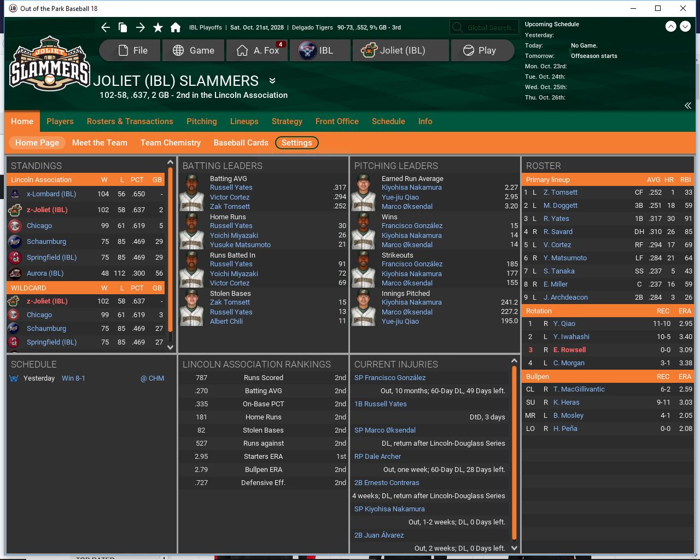The image size is (700, 560).
Task: Open x-Lombard (IBL) team link
Action: coord(51,194)
